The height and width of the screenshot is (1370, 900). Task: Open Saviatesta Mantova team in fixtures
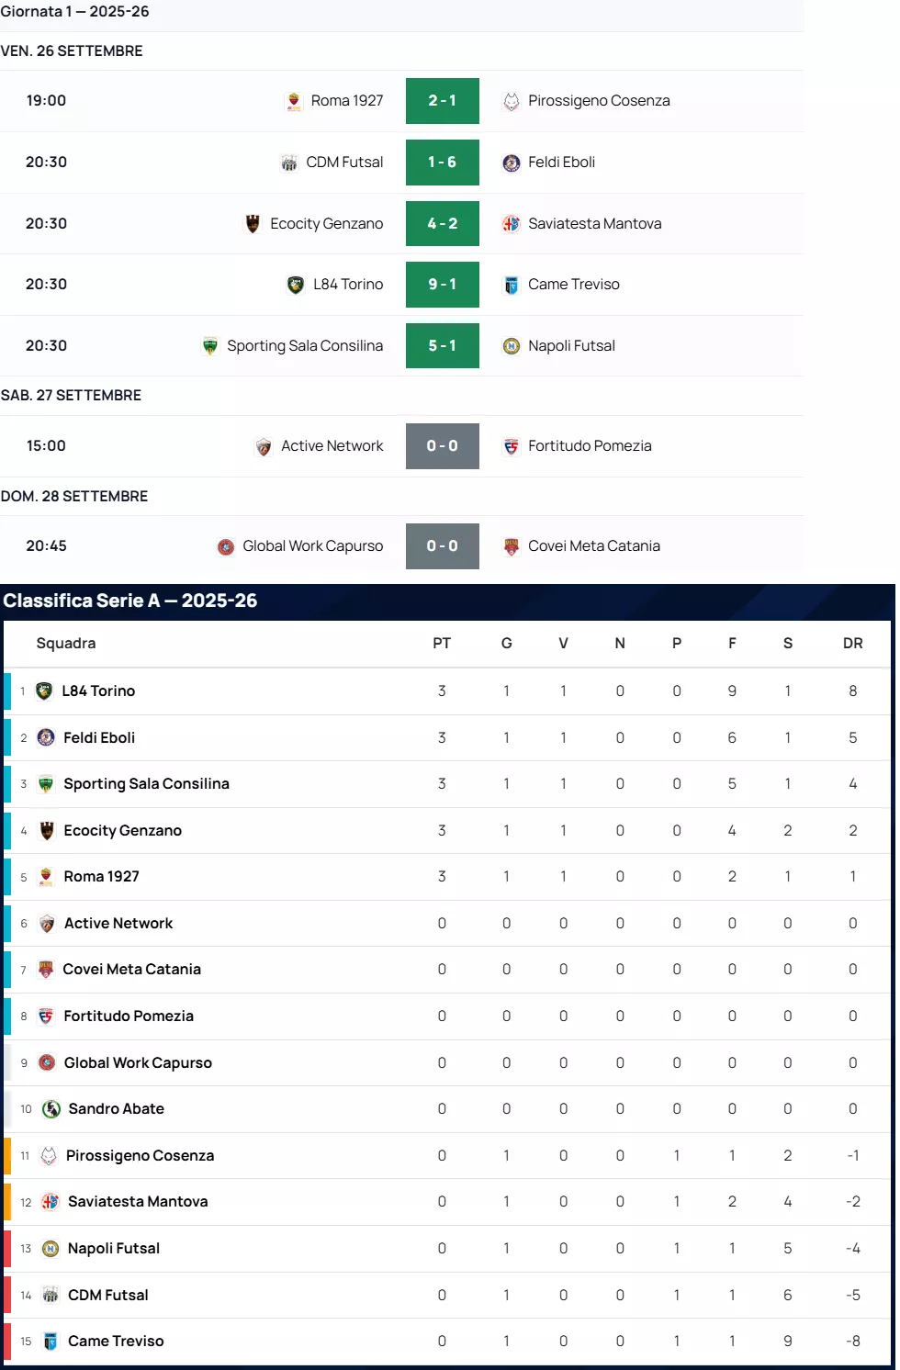[594, 223]
